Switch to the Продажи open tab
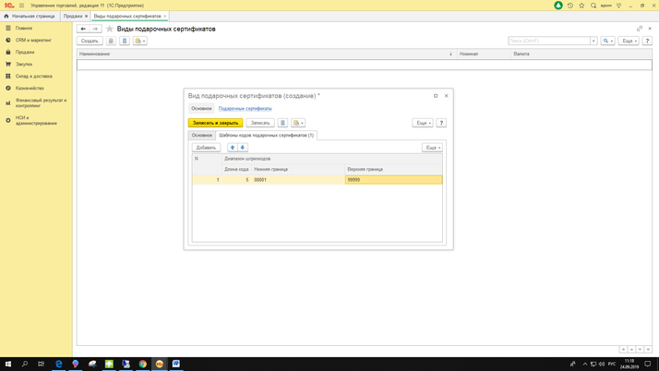The height and width of the screenshot is (371, 659). (73, 16)
